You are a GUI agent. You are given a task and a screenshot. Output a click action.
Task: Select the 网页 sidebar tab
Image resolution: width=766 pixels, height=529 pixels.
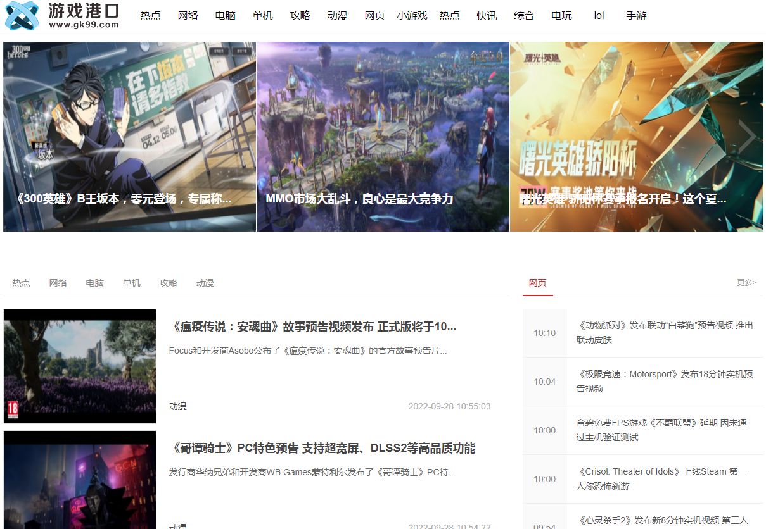pyautogui.click(x=537, y=283)
